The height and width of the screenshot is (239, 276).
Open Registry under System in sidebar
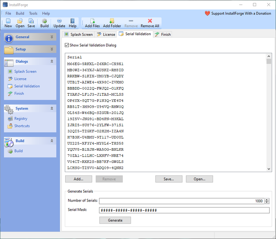tap(21, 118)
